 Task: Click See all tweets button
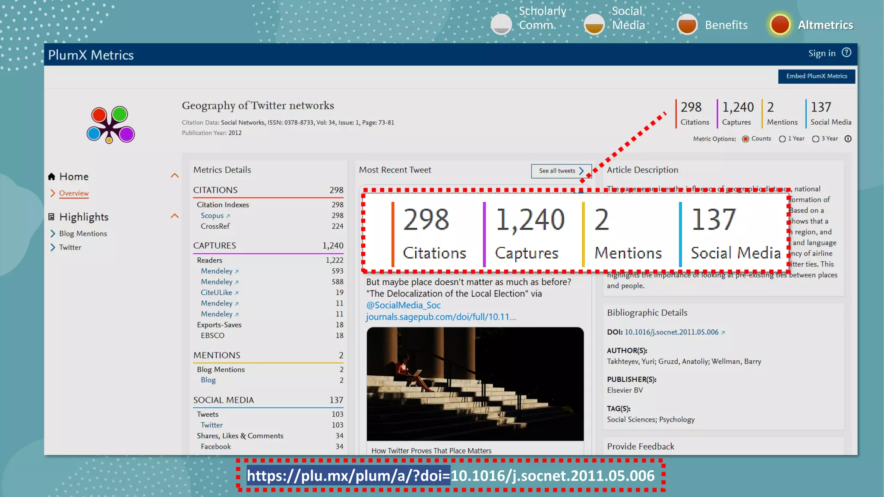pos(561,171)
